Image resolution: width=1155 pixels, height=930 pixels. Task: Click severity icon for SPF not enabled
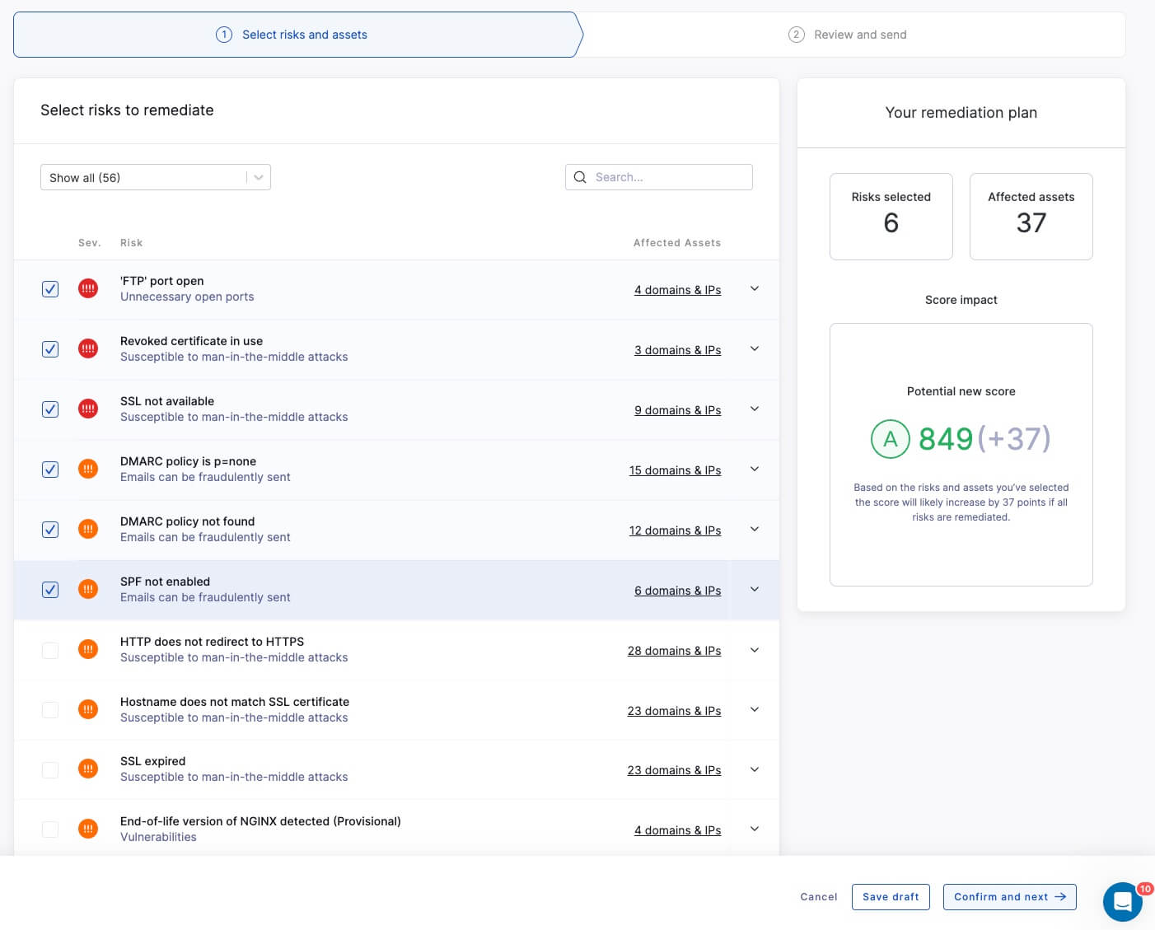(88, 589)
